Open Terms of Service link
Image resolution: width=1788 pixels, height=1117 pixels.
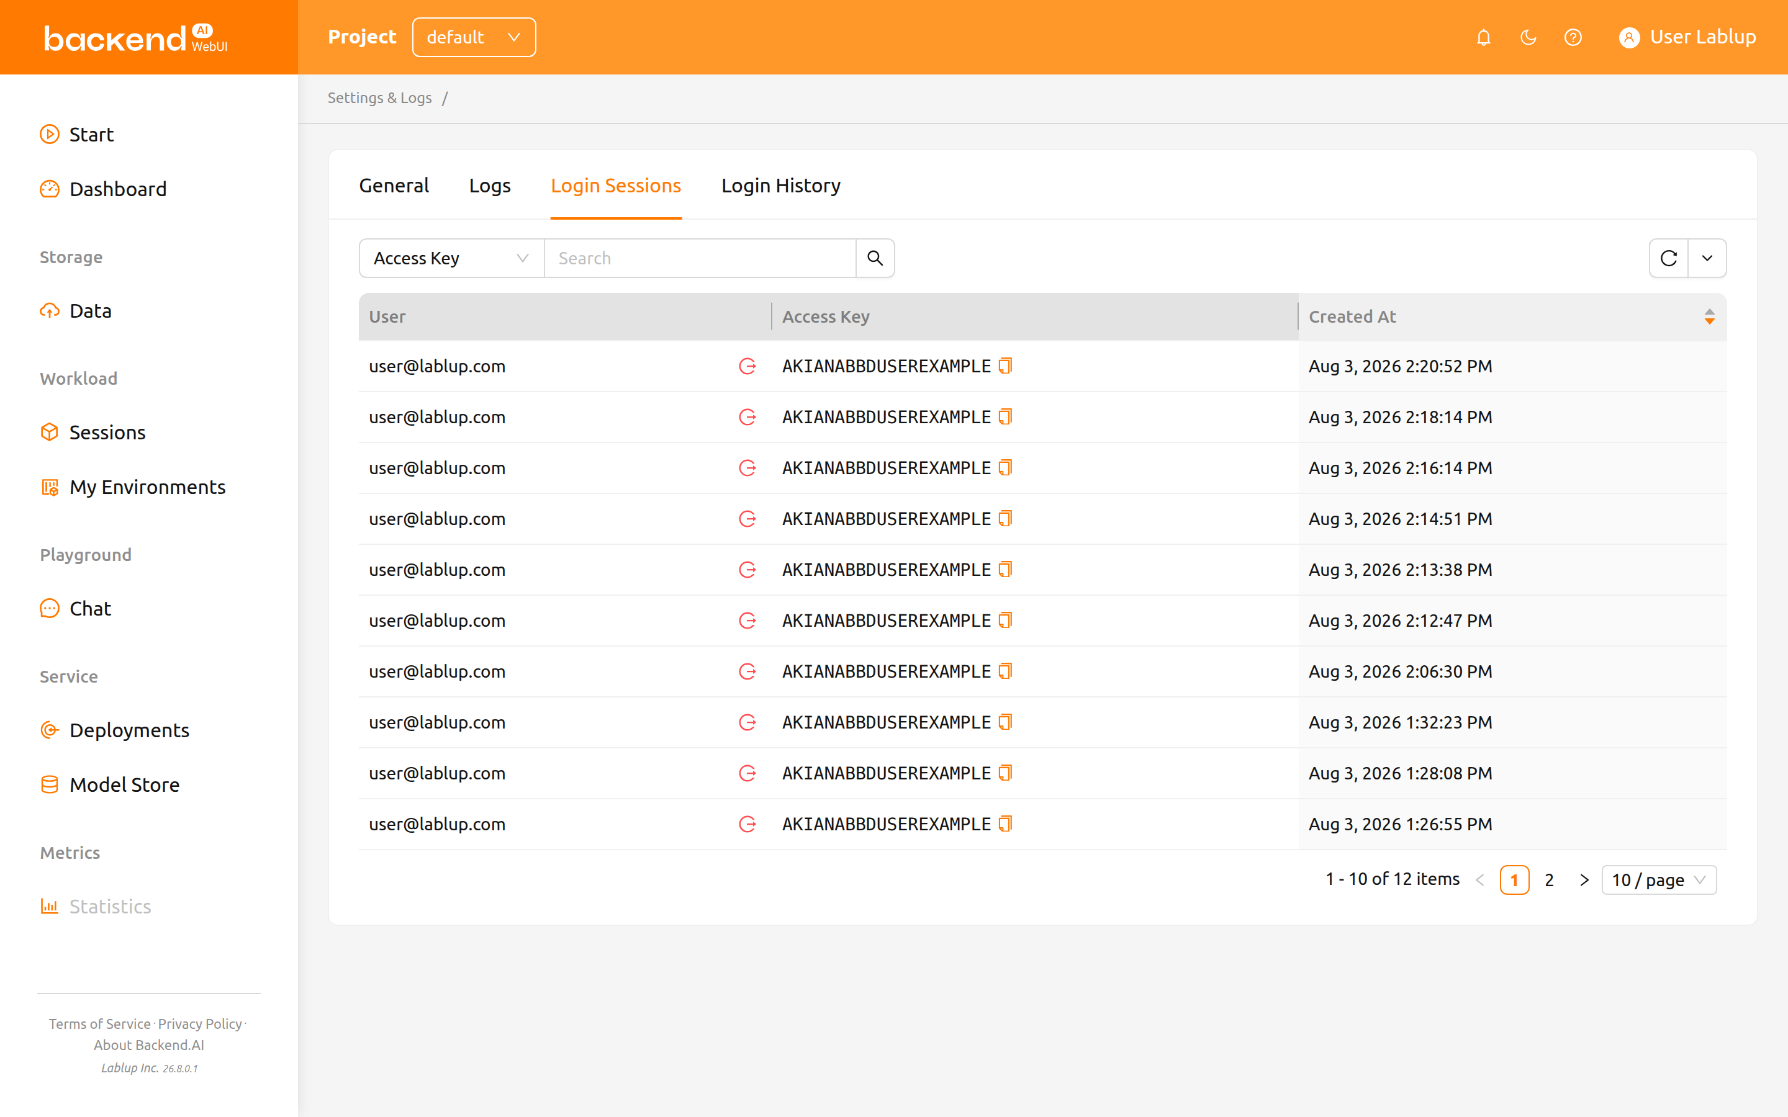click(100, 1024)
